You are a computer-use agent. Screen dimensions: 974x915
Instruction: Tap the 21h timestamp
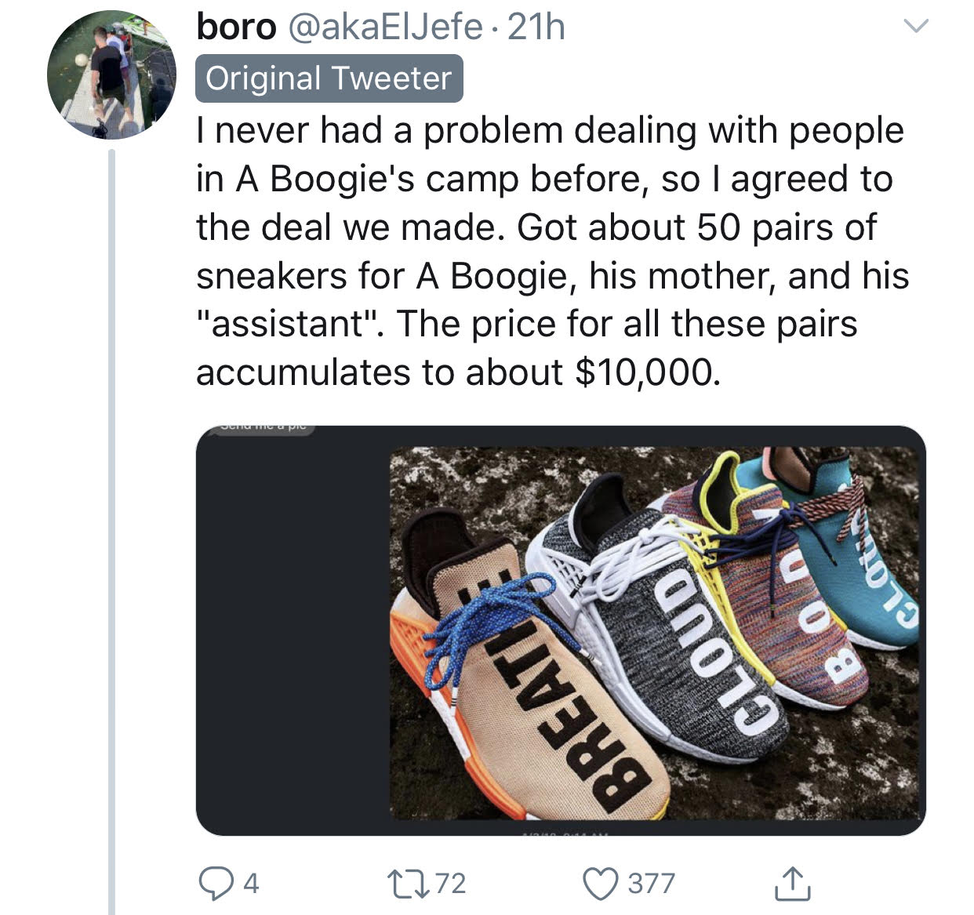coord(536,27)
